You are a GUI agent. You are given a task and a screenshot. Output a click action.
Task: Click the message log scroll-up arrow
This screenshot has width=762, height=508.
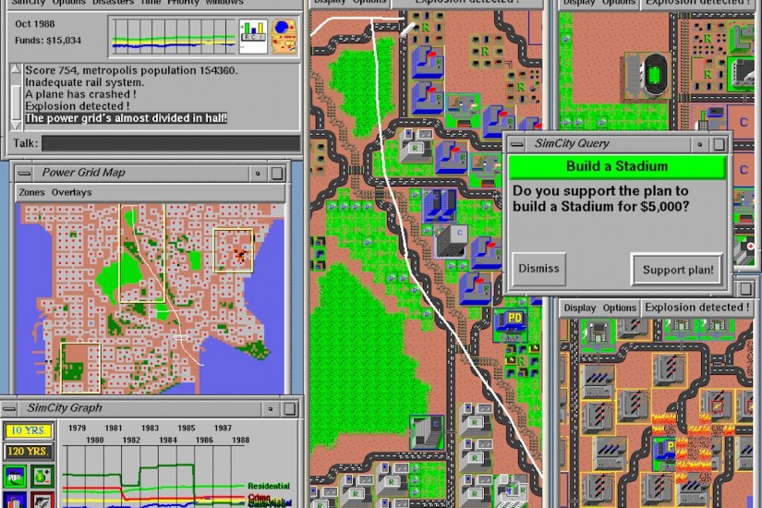(16, 70)
